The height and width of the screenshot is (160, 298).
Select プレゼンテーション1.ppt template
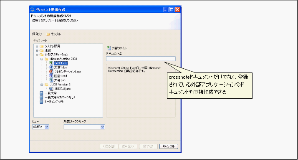pos(68,72)
